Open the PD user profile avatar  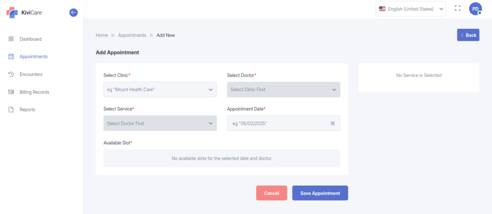point(475,9)
